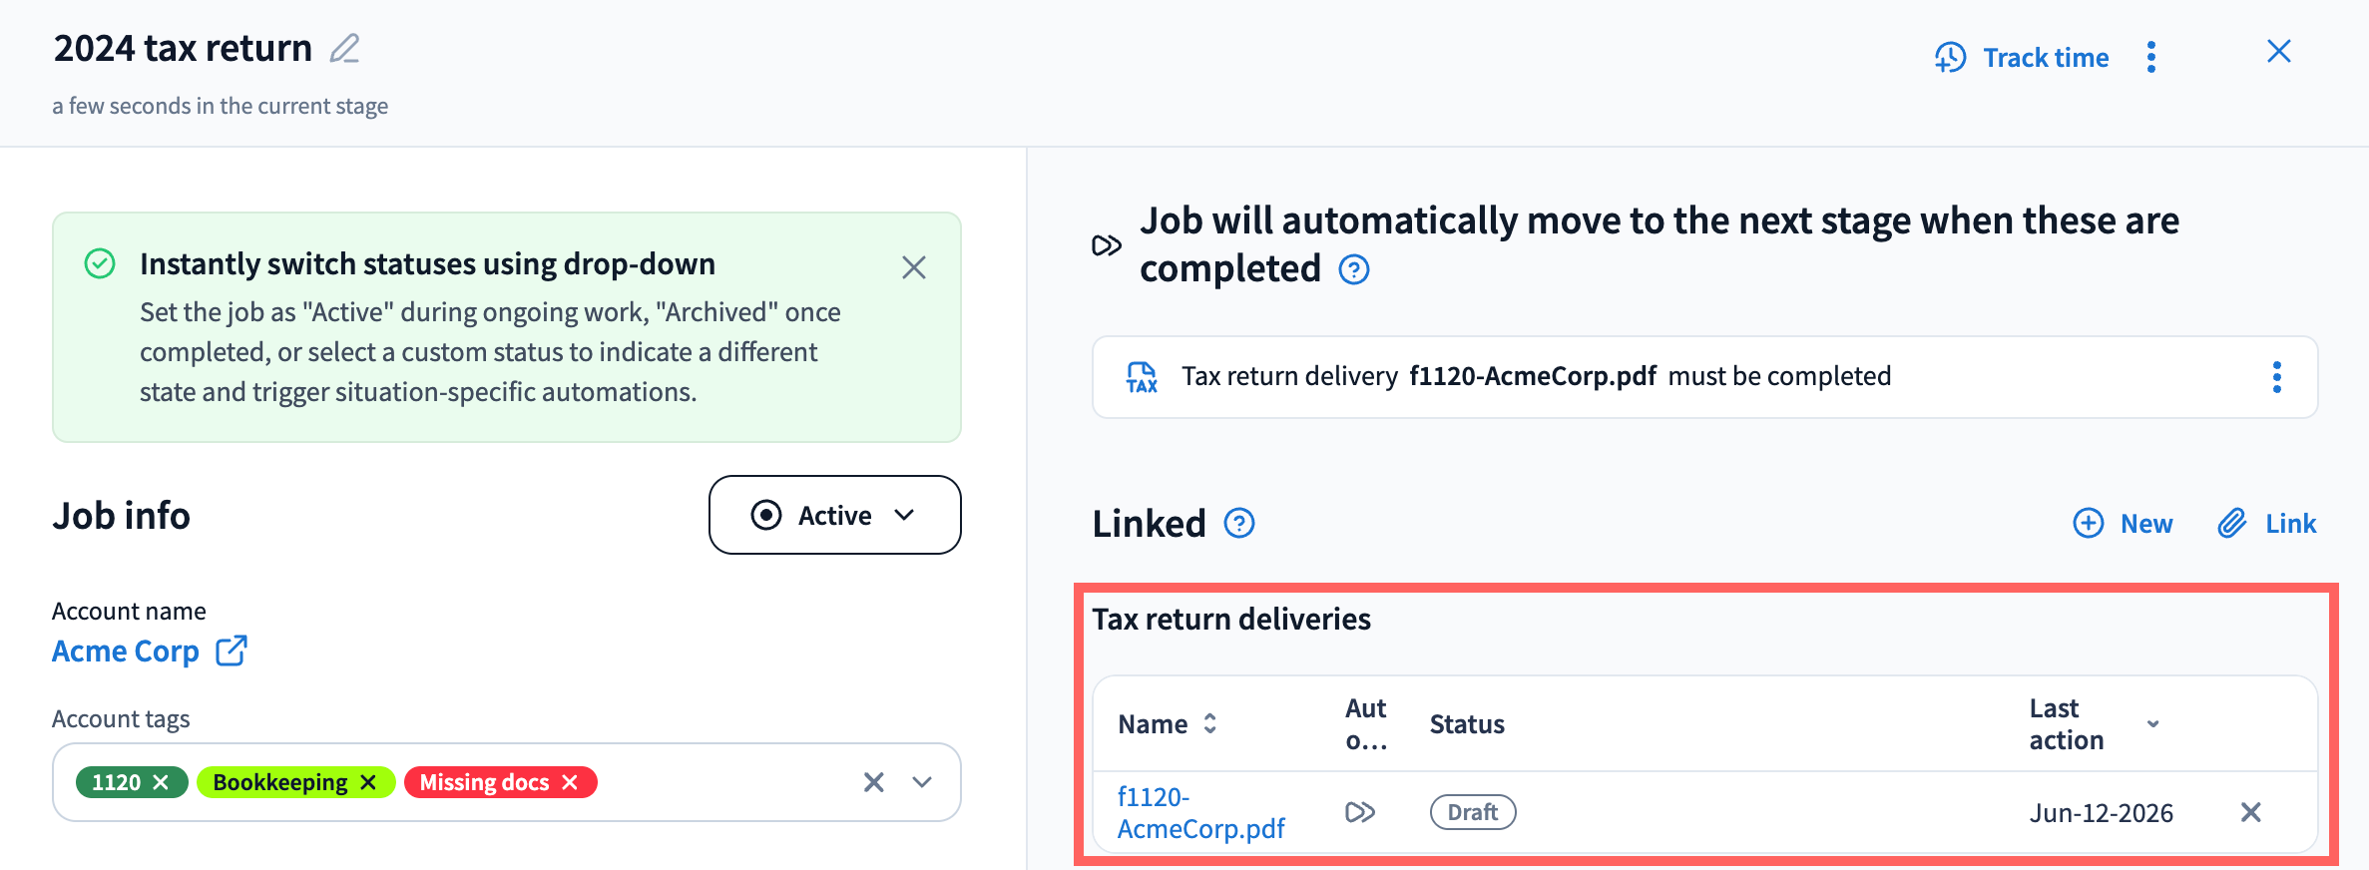The image size is (2369, 870).
Task: Click the Draft status badge
Action: (1473, 812)
